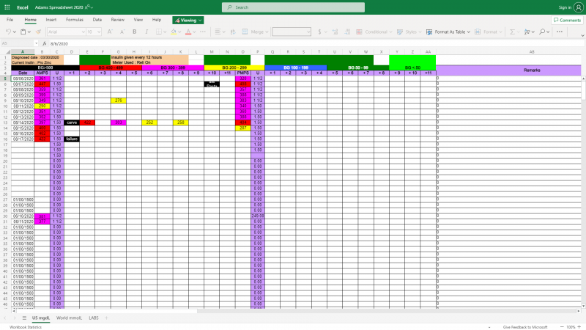This screenshot has height=330, width=586.
Task: Click the Comments button
Action: 567,20
